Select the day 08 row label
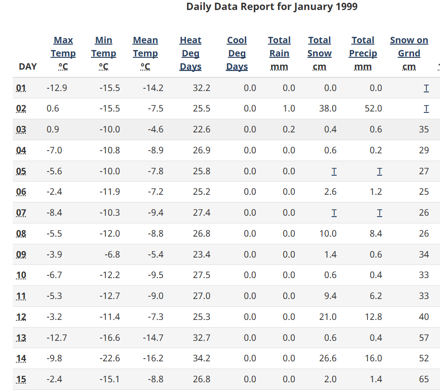 point(21,234)
